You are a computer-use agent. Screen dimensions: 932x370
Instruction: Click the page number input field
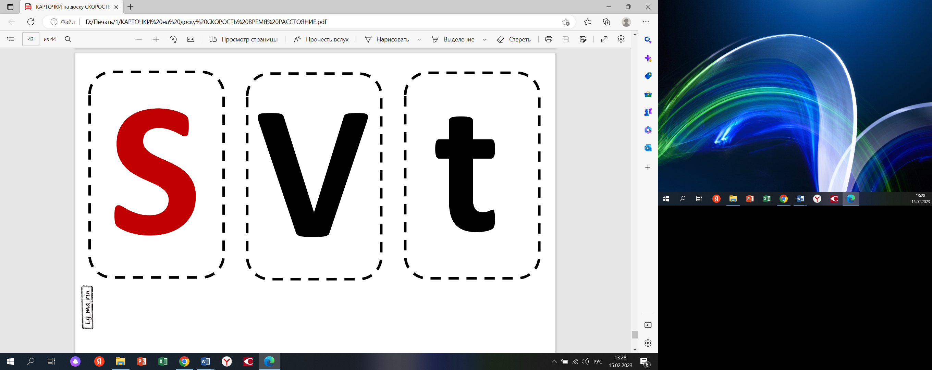point(31,39)
